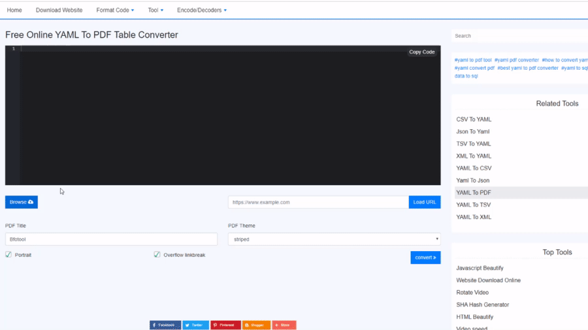Disable the Overflow linkbreak checkbox
Viewport: 588px width, 330px height.
[x=157, y=255]
